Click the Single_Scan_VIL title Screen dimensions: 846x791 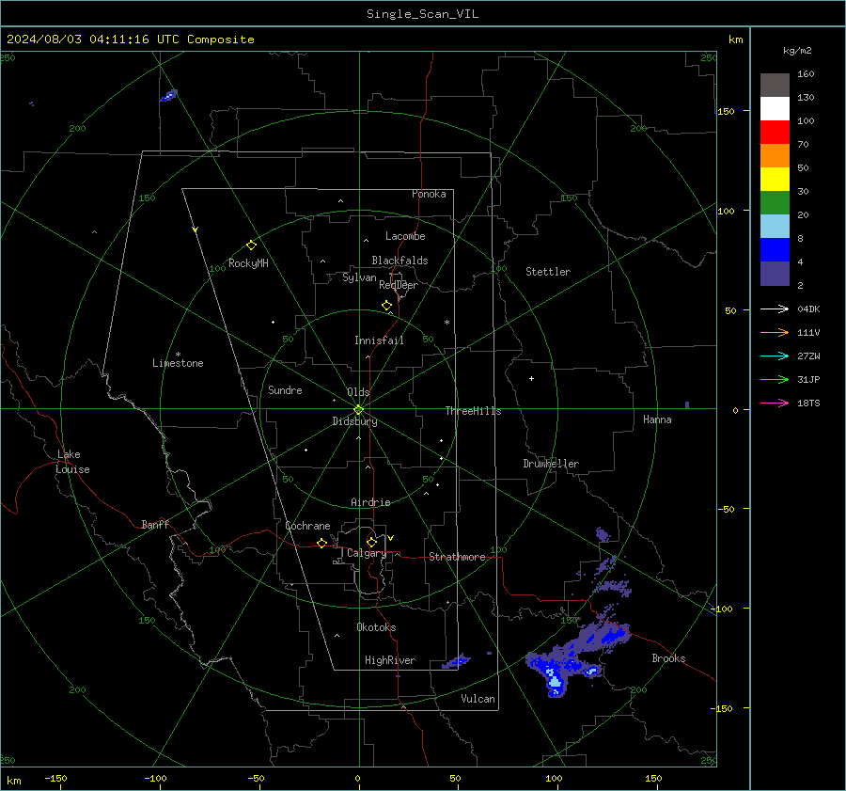coord(422,14)
